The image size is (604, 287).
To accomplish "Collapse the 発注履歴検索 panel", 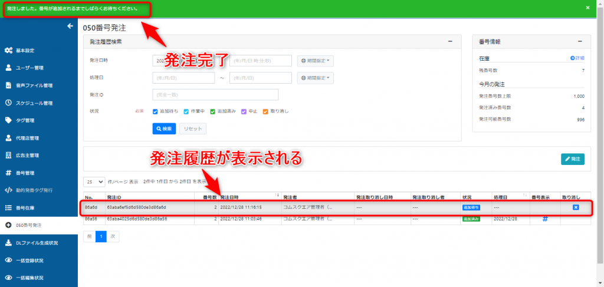I will (x=450, y=42).
